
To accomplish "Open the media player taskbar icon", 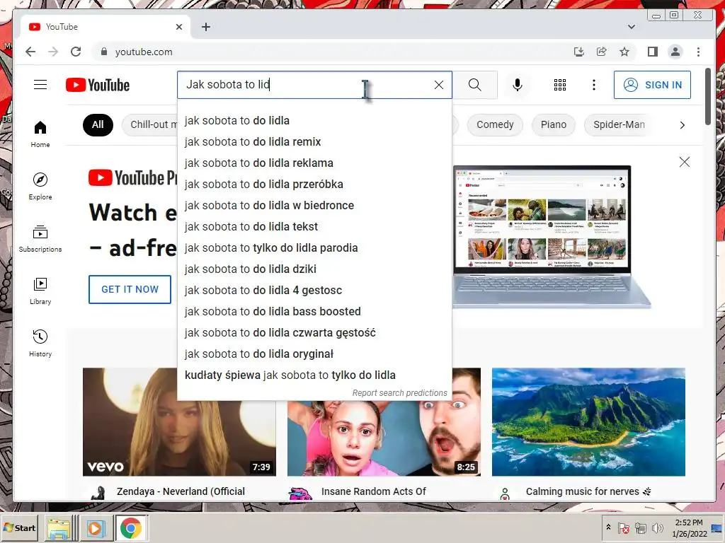I will pos(96,528).
